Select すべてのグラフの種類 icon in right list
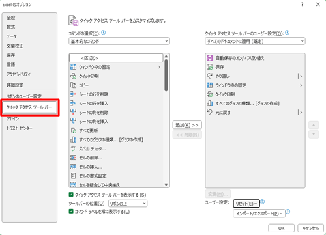Image resolution: width=326 pixels, height=235 pixels. 209,104
